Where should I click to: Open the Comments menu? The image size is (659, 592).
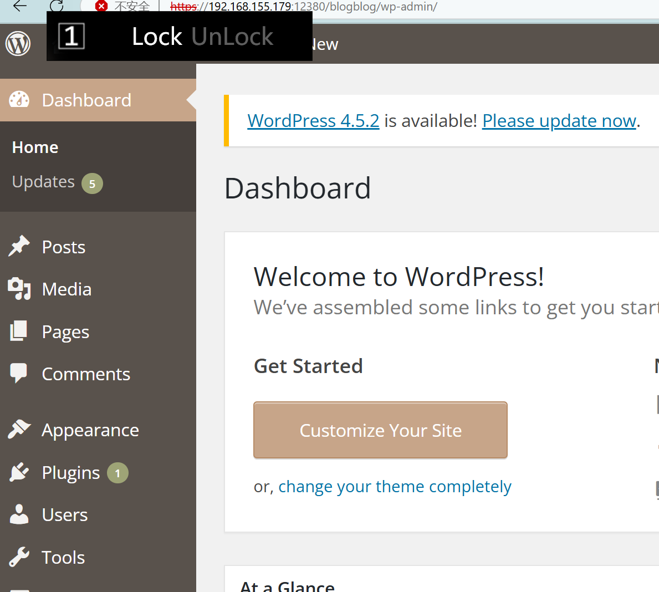tap(98, 374)
